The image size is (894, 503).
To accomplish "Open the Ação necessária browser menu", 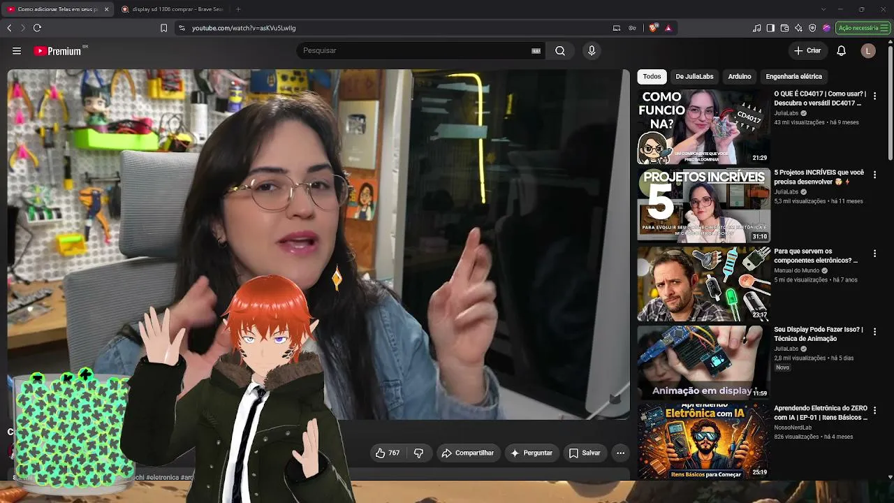I will 863,28.
